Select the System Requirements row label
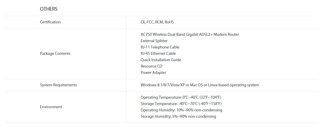 (x=58, y=85)
